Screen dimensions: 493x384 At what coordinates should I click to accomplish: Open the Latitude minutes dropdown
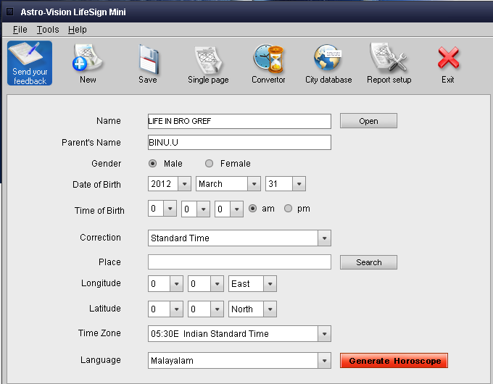point(217,309)
